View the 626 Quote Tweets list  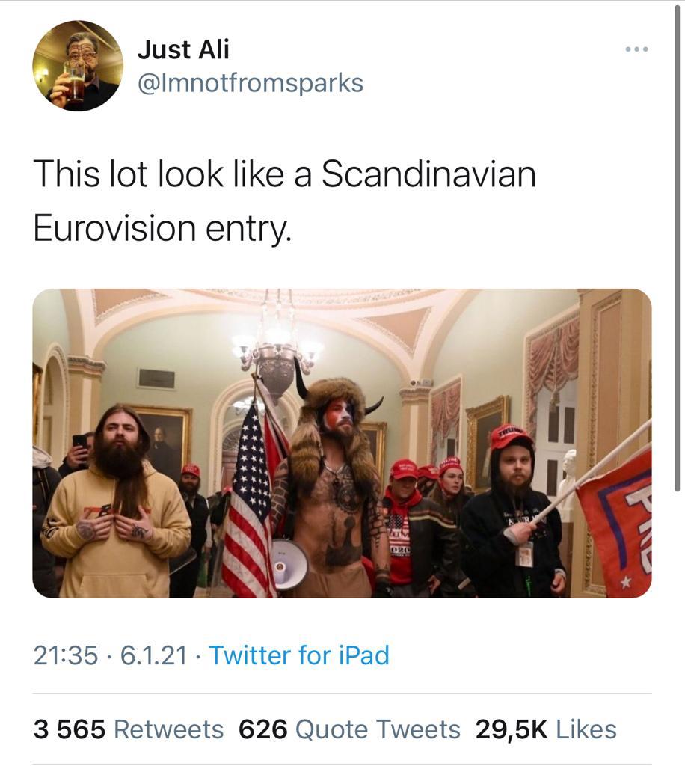[x=349, y=729]
